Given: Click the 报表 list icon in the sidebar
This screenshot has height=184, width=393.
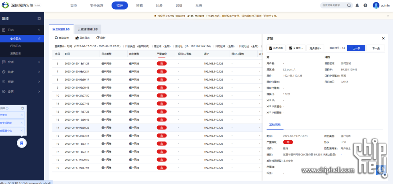Looking at the screenshot, I should click(4, 82).
